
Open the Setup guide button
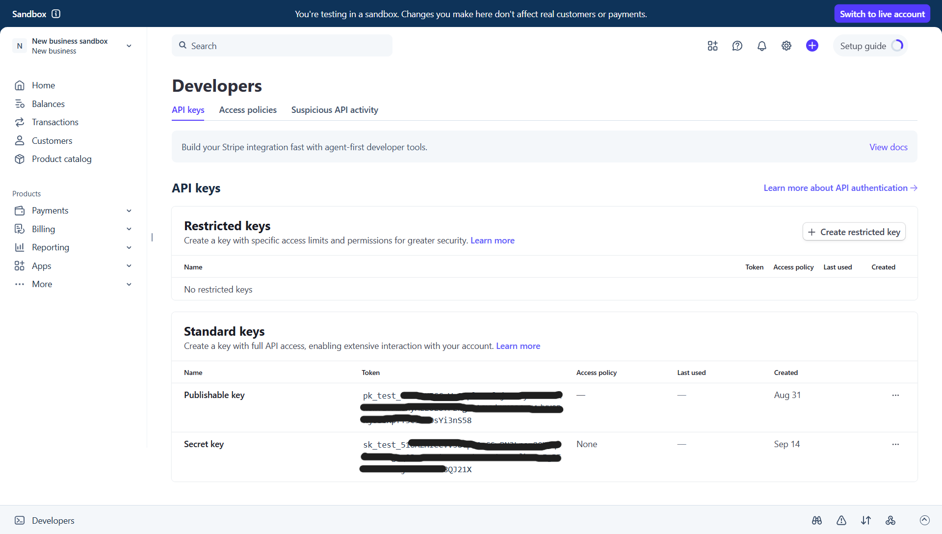[x=871, y=46]
